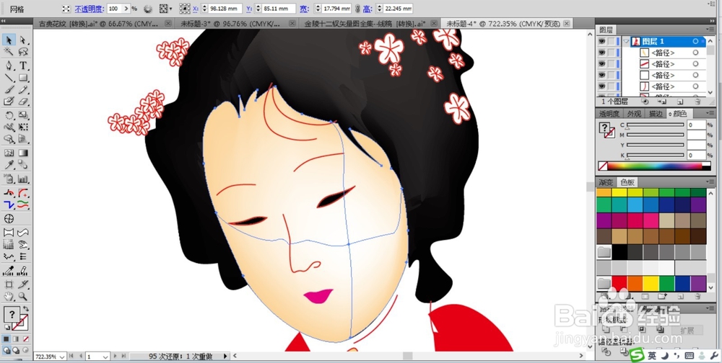This screenshot has height=363, width=722.
Task: Toggle visibility eye of second <路径> row
Action: [602, 64]
